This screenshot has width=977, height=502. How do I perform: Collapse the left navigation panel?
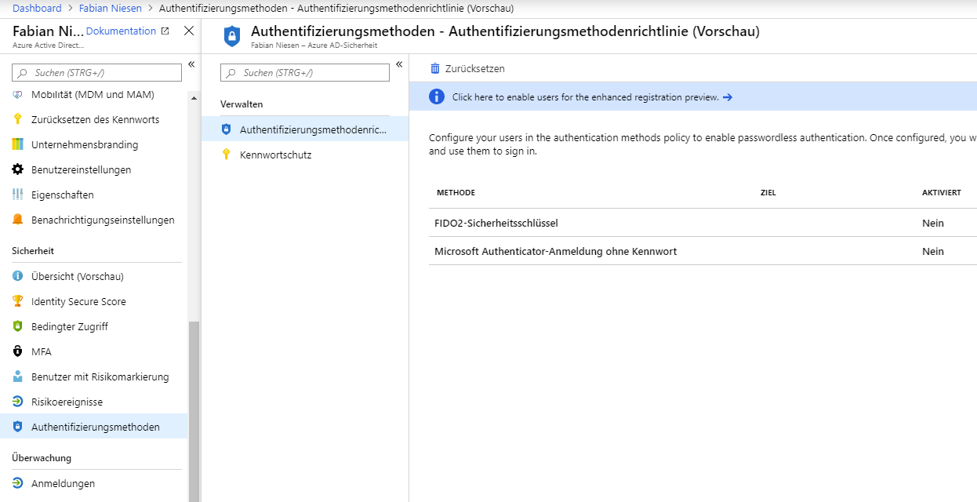pyautogui.click(x=191, y=64)
